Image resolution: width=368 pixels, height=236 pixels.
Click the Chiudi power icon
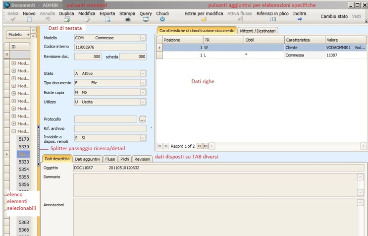click(x=162, y=19)
